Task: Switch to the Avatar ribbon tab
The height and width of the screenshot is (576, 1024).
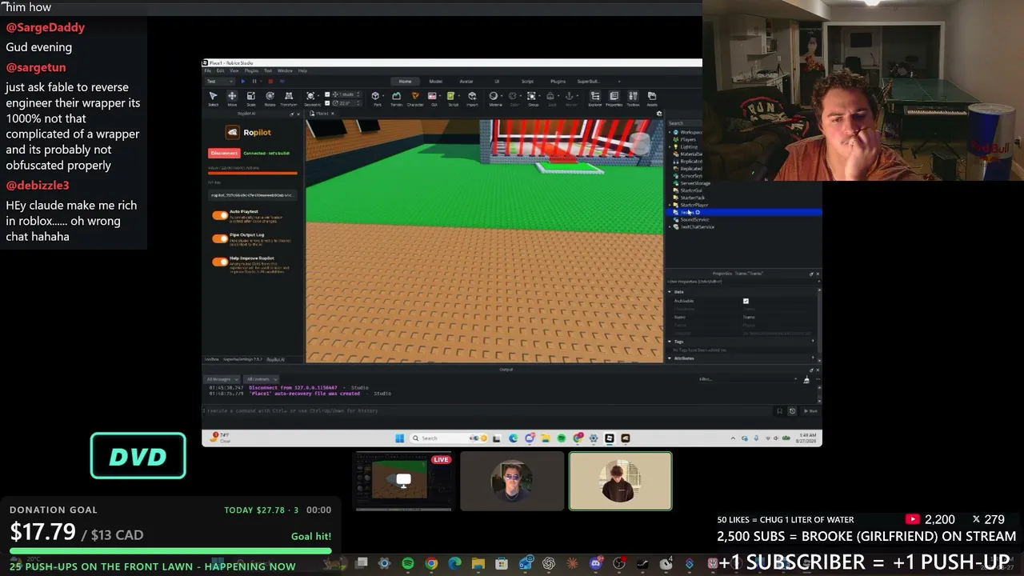Action: tap(466, 81)
